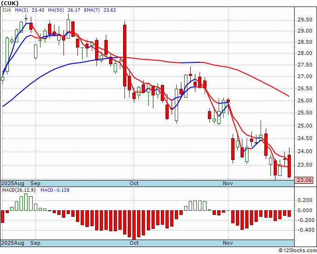The height and width of the screenshot is (254, 317).
Task: Click the 0.200 MACD axis label
Action: tap(305, 200)
